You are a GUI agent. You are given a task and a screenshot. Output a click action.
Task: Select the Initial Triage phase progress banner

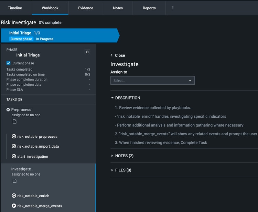pyautogui.click(x=60, y=35)
